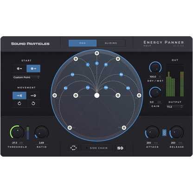Click the rightmost white ring handle
The image size is (193, 193).
tap(139, 96)
